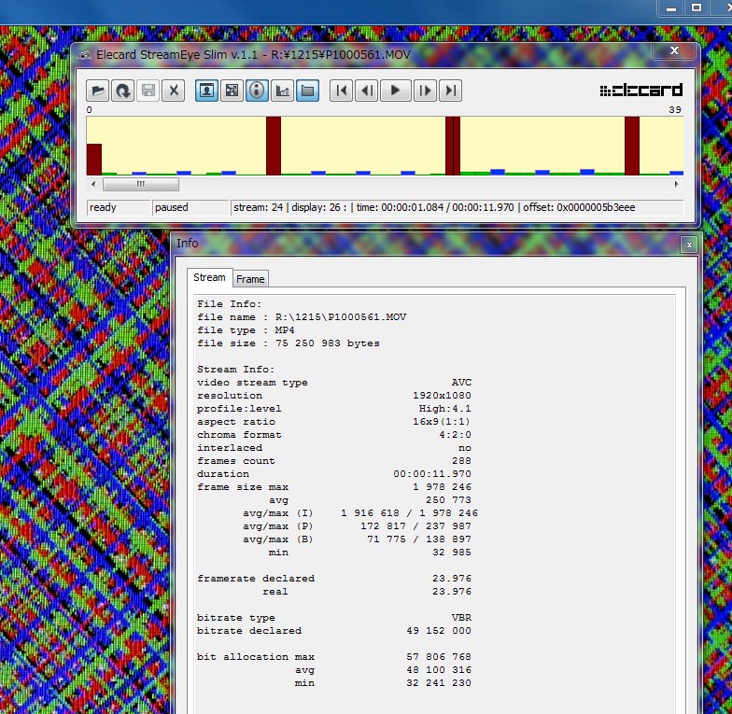Image resolution: width=732 pixels, height=714 pixels.
Task: Toggle the video preview window button
Action: tap(206, 91)
